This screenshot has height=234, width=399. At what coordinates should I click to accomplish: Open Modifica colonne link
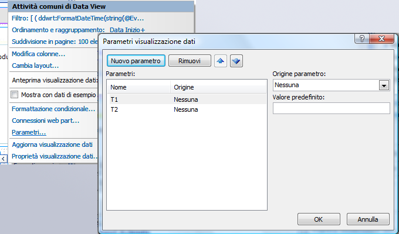tap(38, 54)
